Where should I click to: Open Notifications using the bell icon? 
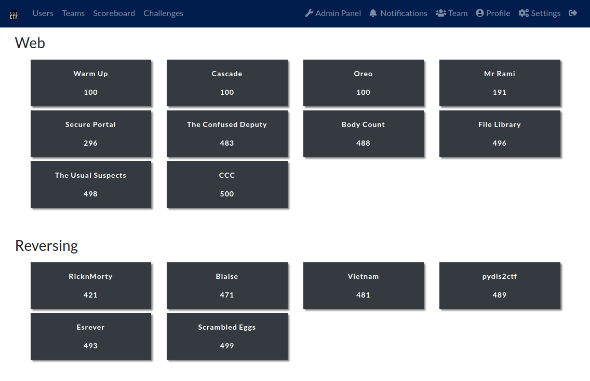tap(372, 13)
